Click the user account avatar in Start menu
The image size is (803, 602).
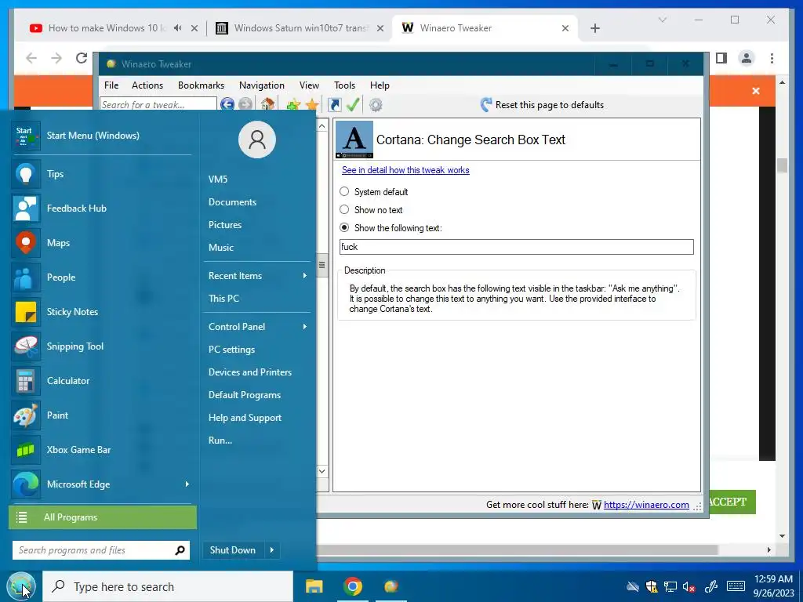[257, 140]
